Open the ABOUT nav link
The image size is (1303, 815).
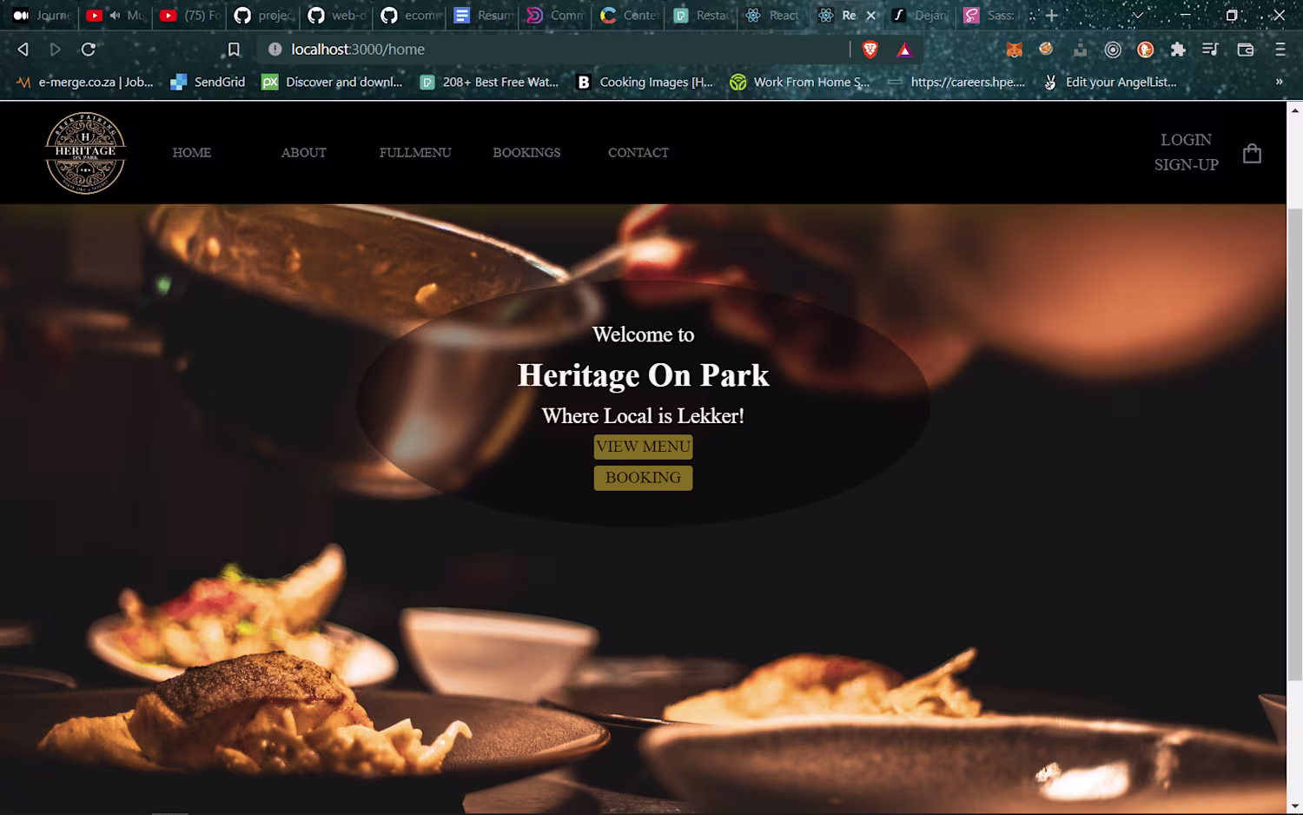pyautogui.click(x=303, y=153)
